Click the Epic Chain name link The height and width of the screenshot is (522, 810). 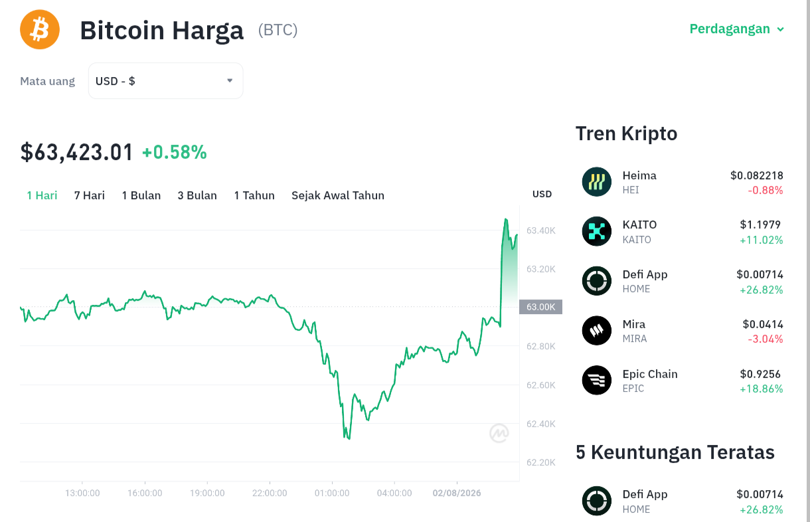click(x=650, y=374)
